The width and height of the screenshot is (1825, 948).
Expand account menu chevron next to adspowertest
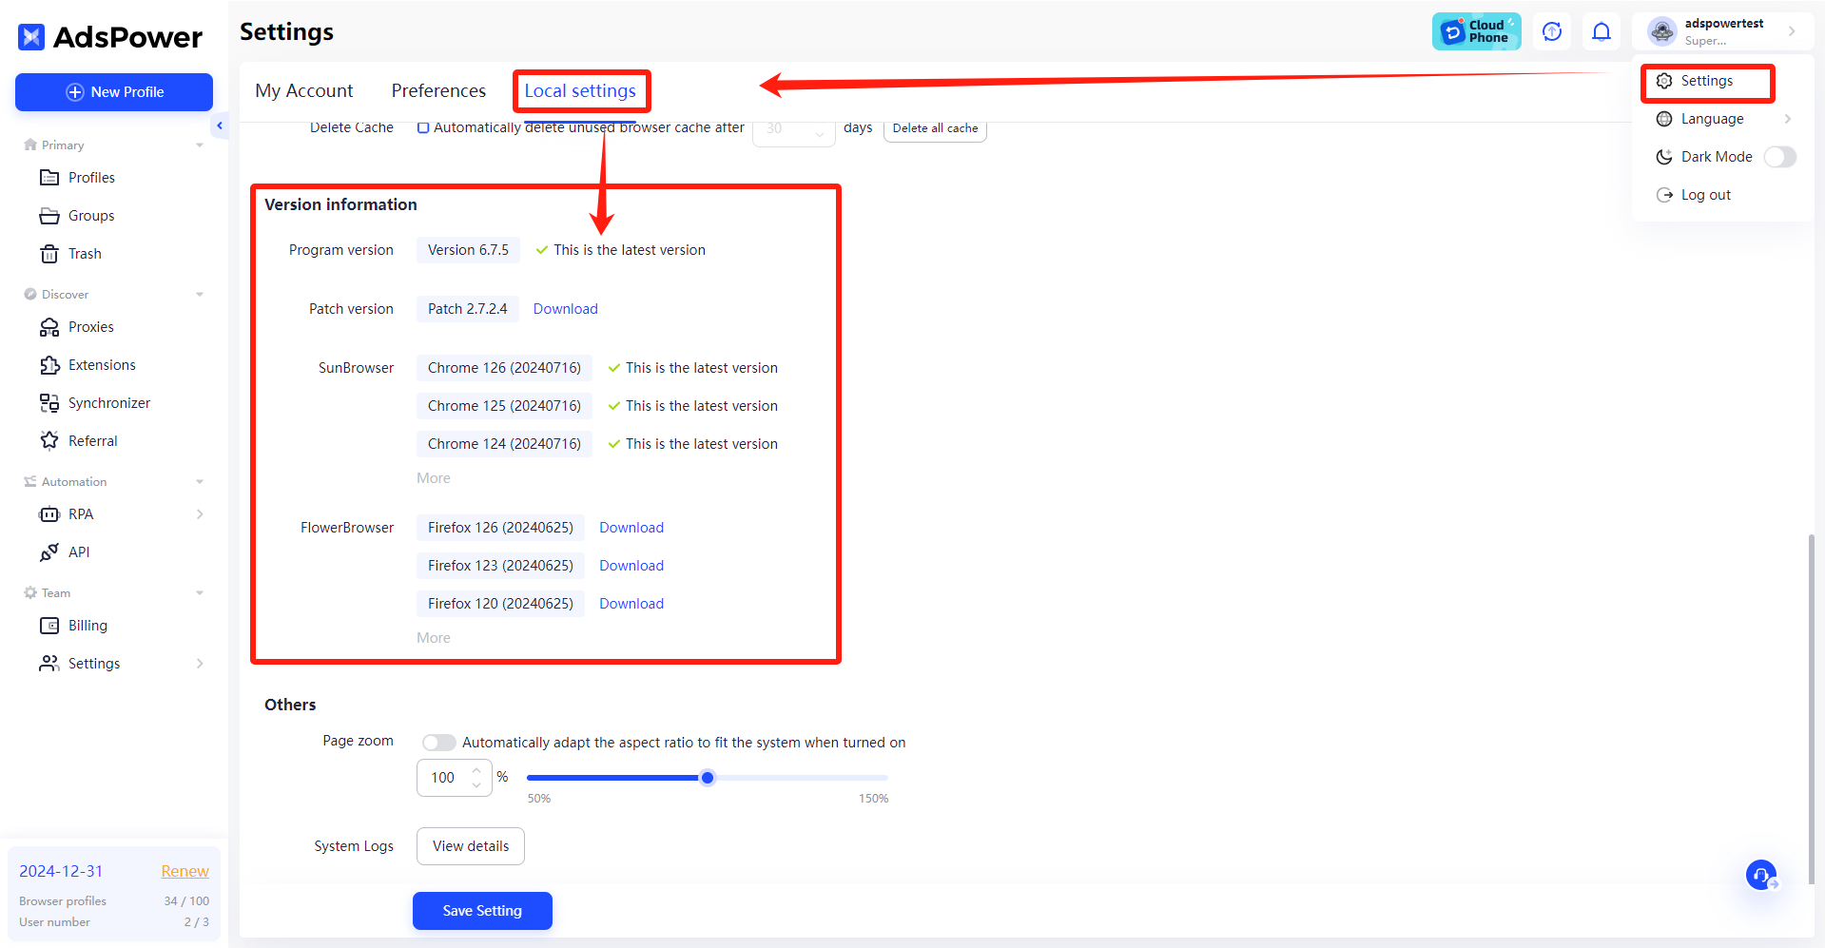(1792, 31)
